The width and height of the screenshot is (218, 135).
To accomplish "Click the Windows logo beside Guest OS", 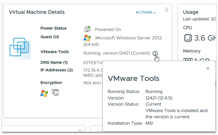I will click(87, 38).
